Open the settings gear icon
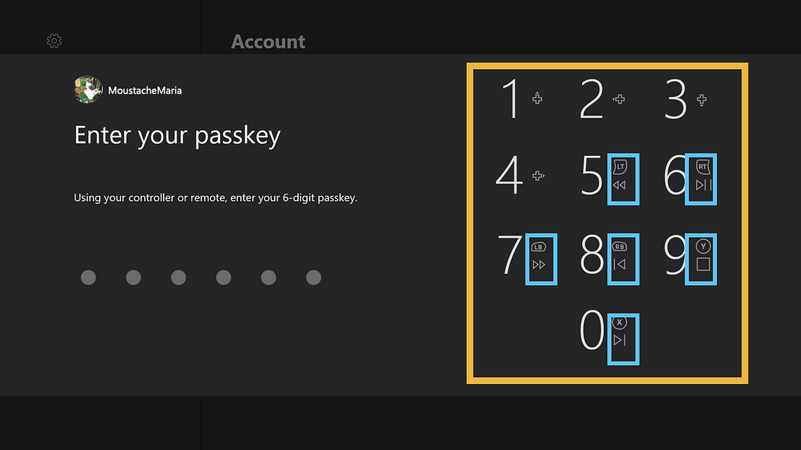Screen dimensions: 801x450 pos(54,40)
